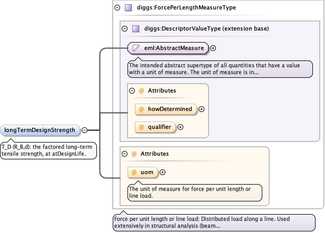Image resolution: width=325 pixels, height=233 pixels.
Task: Click the @ icon of the lower Attributes header
Action: [134, 154]
